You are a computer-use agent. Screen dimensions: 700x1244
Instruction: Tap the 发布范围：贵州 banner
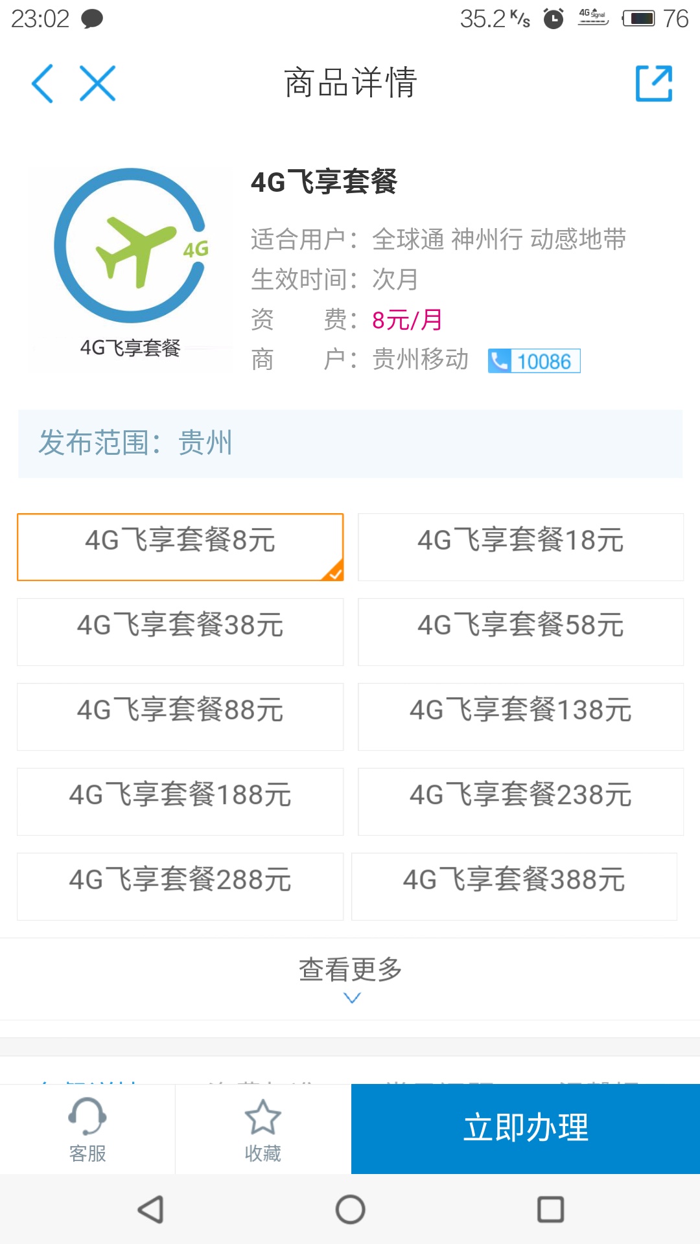[350, 444]
